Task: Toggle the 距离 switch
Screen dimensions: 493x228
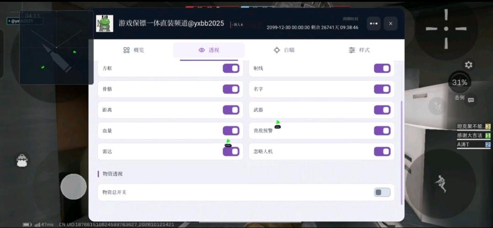Action: 231,110
